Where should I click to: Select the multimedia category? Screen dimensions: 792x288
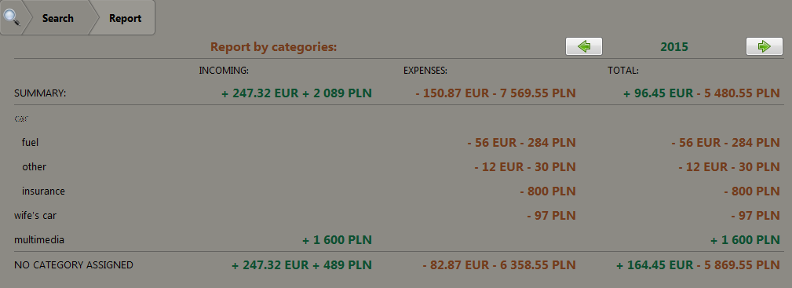point(39,239)
